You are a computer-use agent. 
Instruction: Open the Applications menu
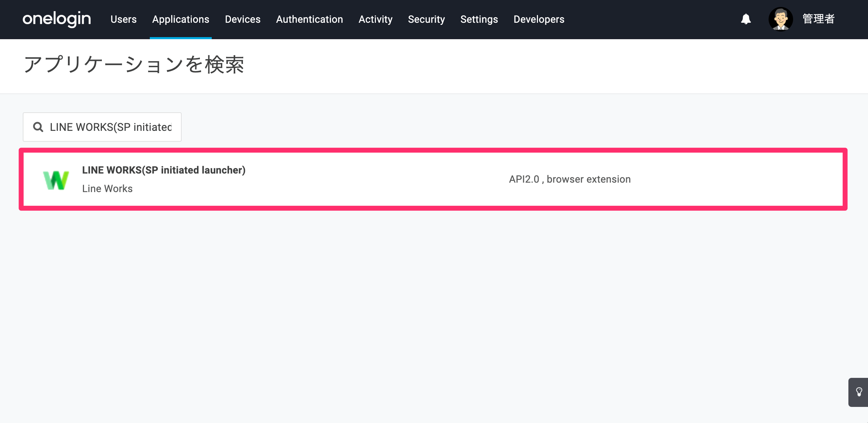point(181,19)
